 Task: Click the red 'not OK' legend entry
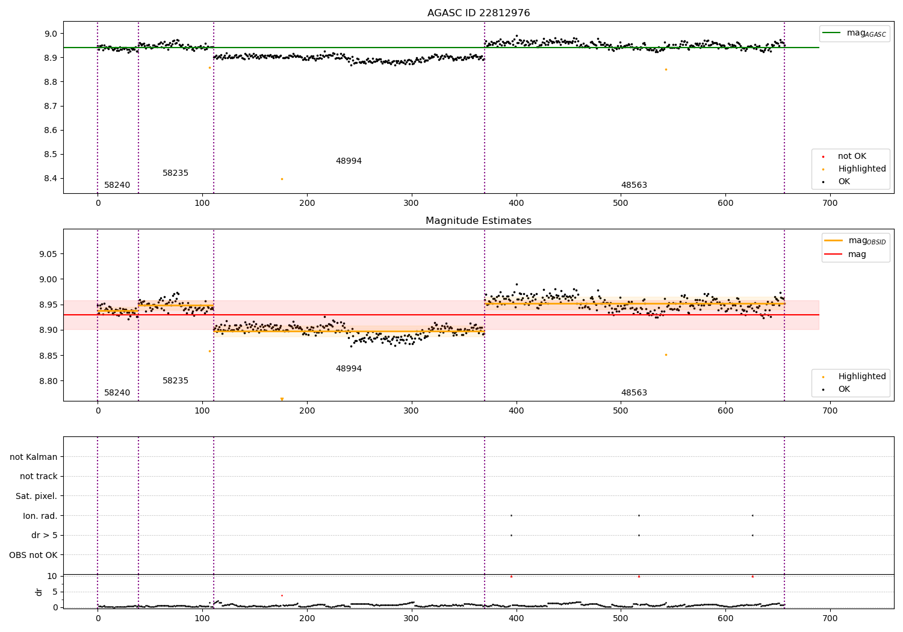[845, 156]
